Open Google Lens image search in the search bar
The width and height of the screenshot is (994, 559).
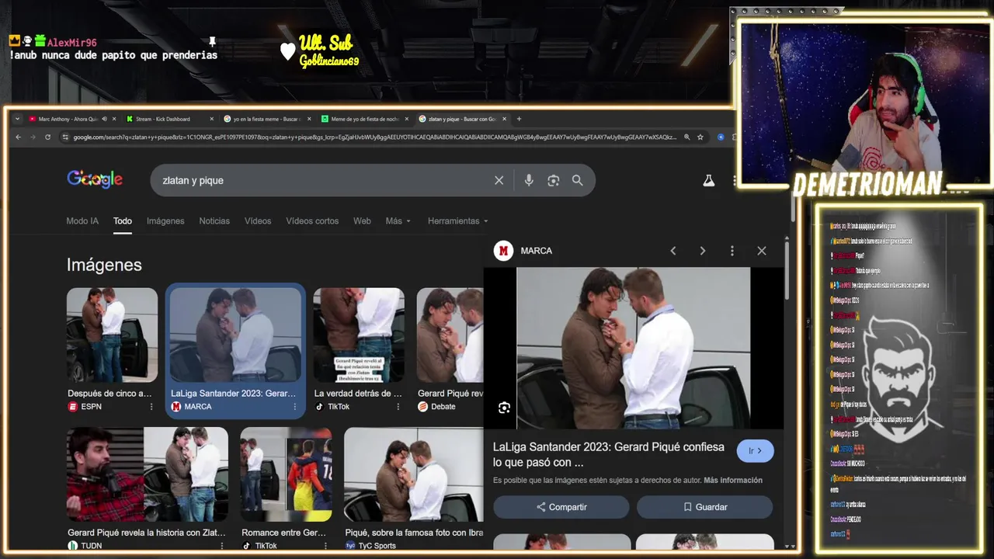[553, 180]
